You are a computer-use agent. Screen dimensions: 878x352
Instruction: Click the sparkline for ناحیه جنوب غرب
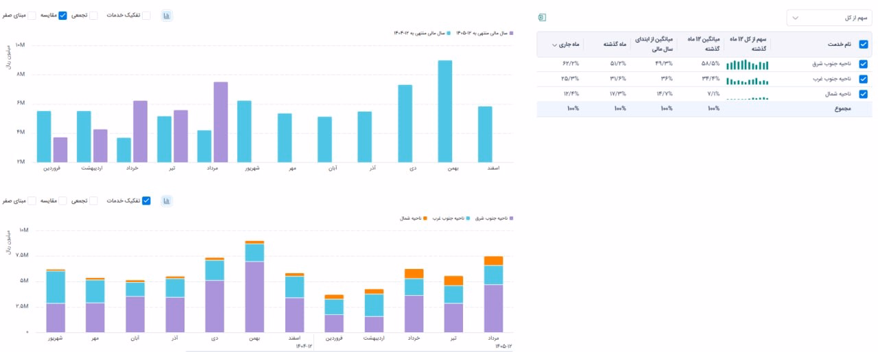tap(748, 79)
